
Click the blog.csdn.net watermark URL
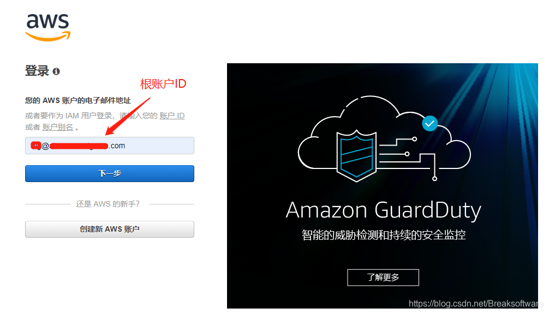475,304
